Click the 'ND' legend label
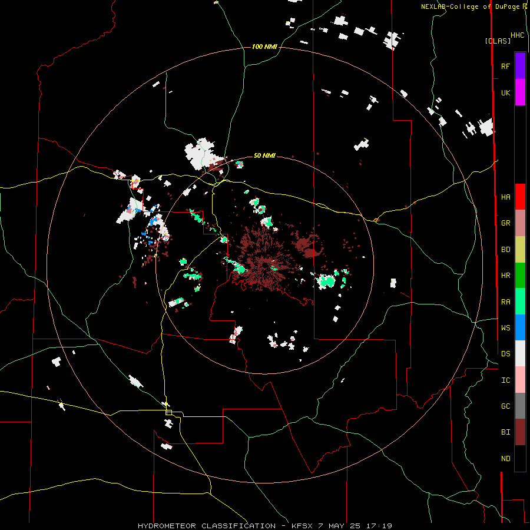The image size is (530, 530). (x=505, y=459)
